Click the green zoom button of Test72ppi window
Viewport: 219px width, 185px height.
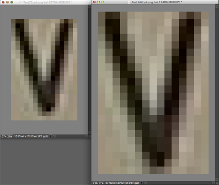tap(12, 2)
